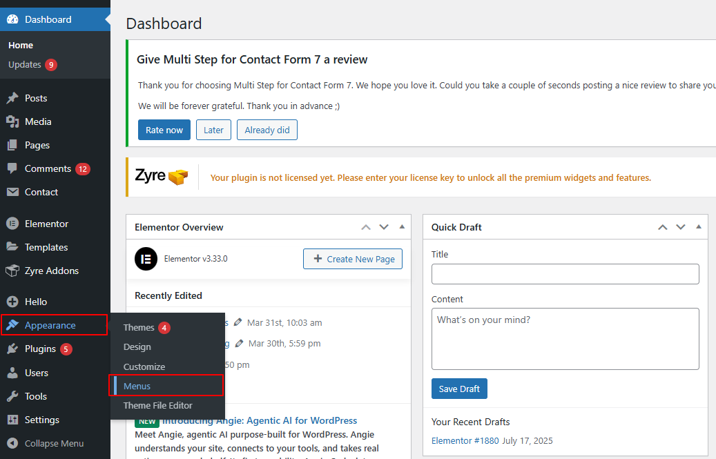Screen dimensions: 716x459
Task: Open Menus under Appearance submenu
Action: click(x=137, y=386)
